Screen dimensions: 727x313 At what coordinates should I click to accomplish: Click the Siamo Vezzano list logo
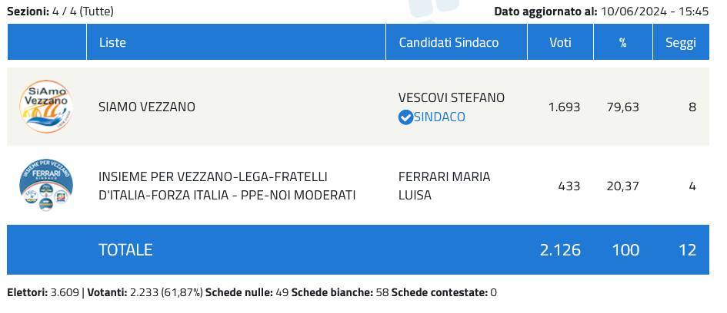point(46,107)
